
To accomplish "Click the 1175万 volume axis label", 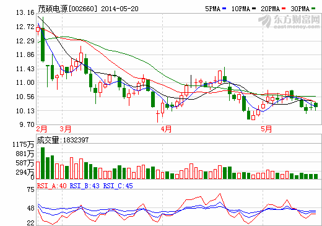I will point(23,144).
